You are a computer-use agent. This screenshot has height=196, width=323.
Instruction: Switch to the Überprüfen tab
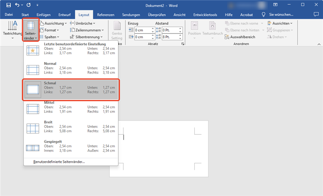[157, 15]
